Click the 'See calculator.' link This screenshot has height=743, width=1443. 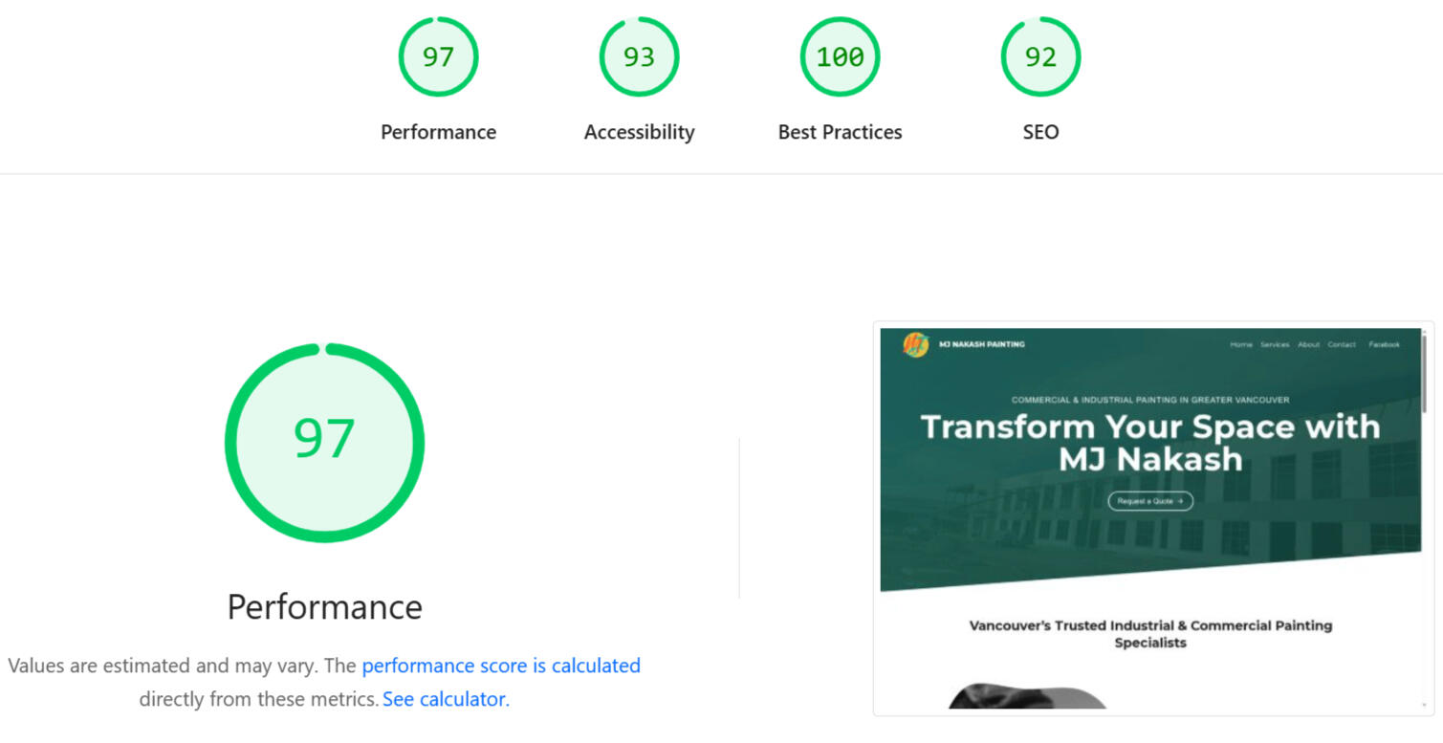pos(446,699)
